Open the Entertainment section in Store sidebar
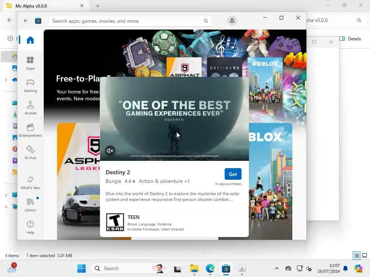The height and width of the screenshot is (277, 370). pos(30,131)
